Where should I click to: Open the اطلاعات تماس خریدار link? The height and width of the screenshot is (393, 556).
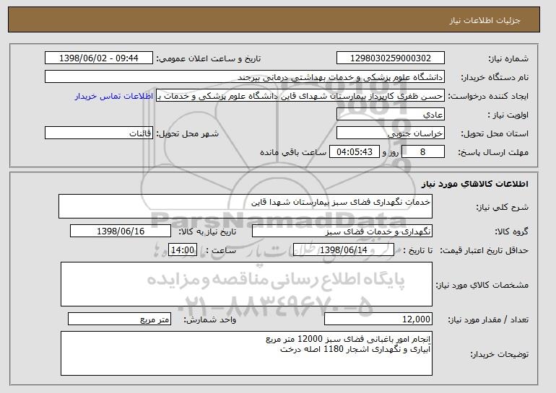coord(114,96)
